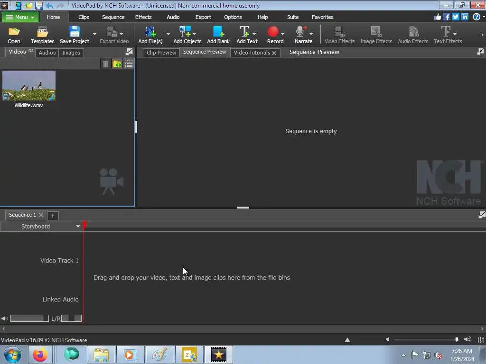Expand the Record dropdown arrow
Image resolution: width=486 pixels, height=364 pixels.
[282, 34]
